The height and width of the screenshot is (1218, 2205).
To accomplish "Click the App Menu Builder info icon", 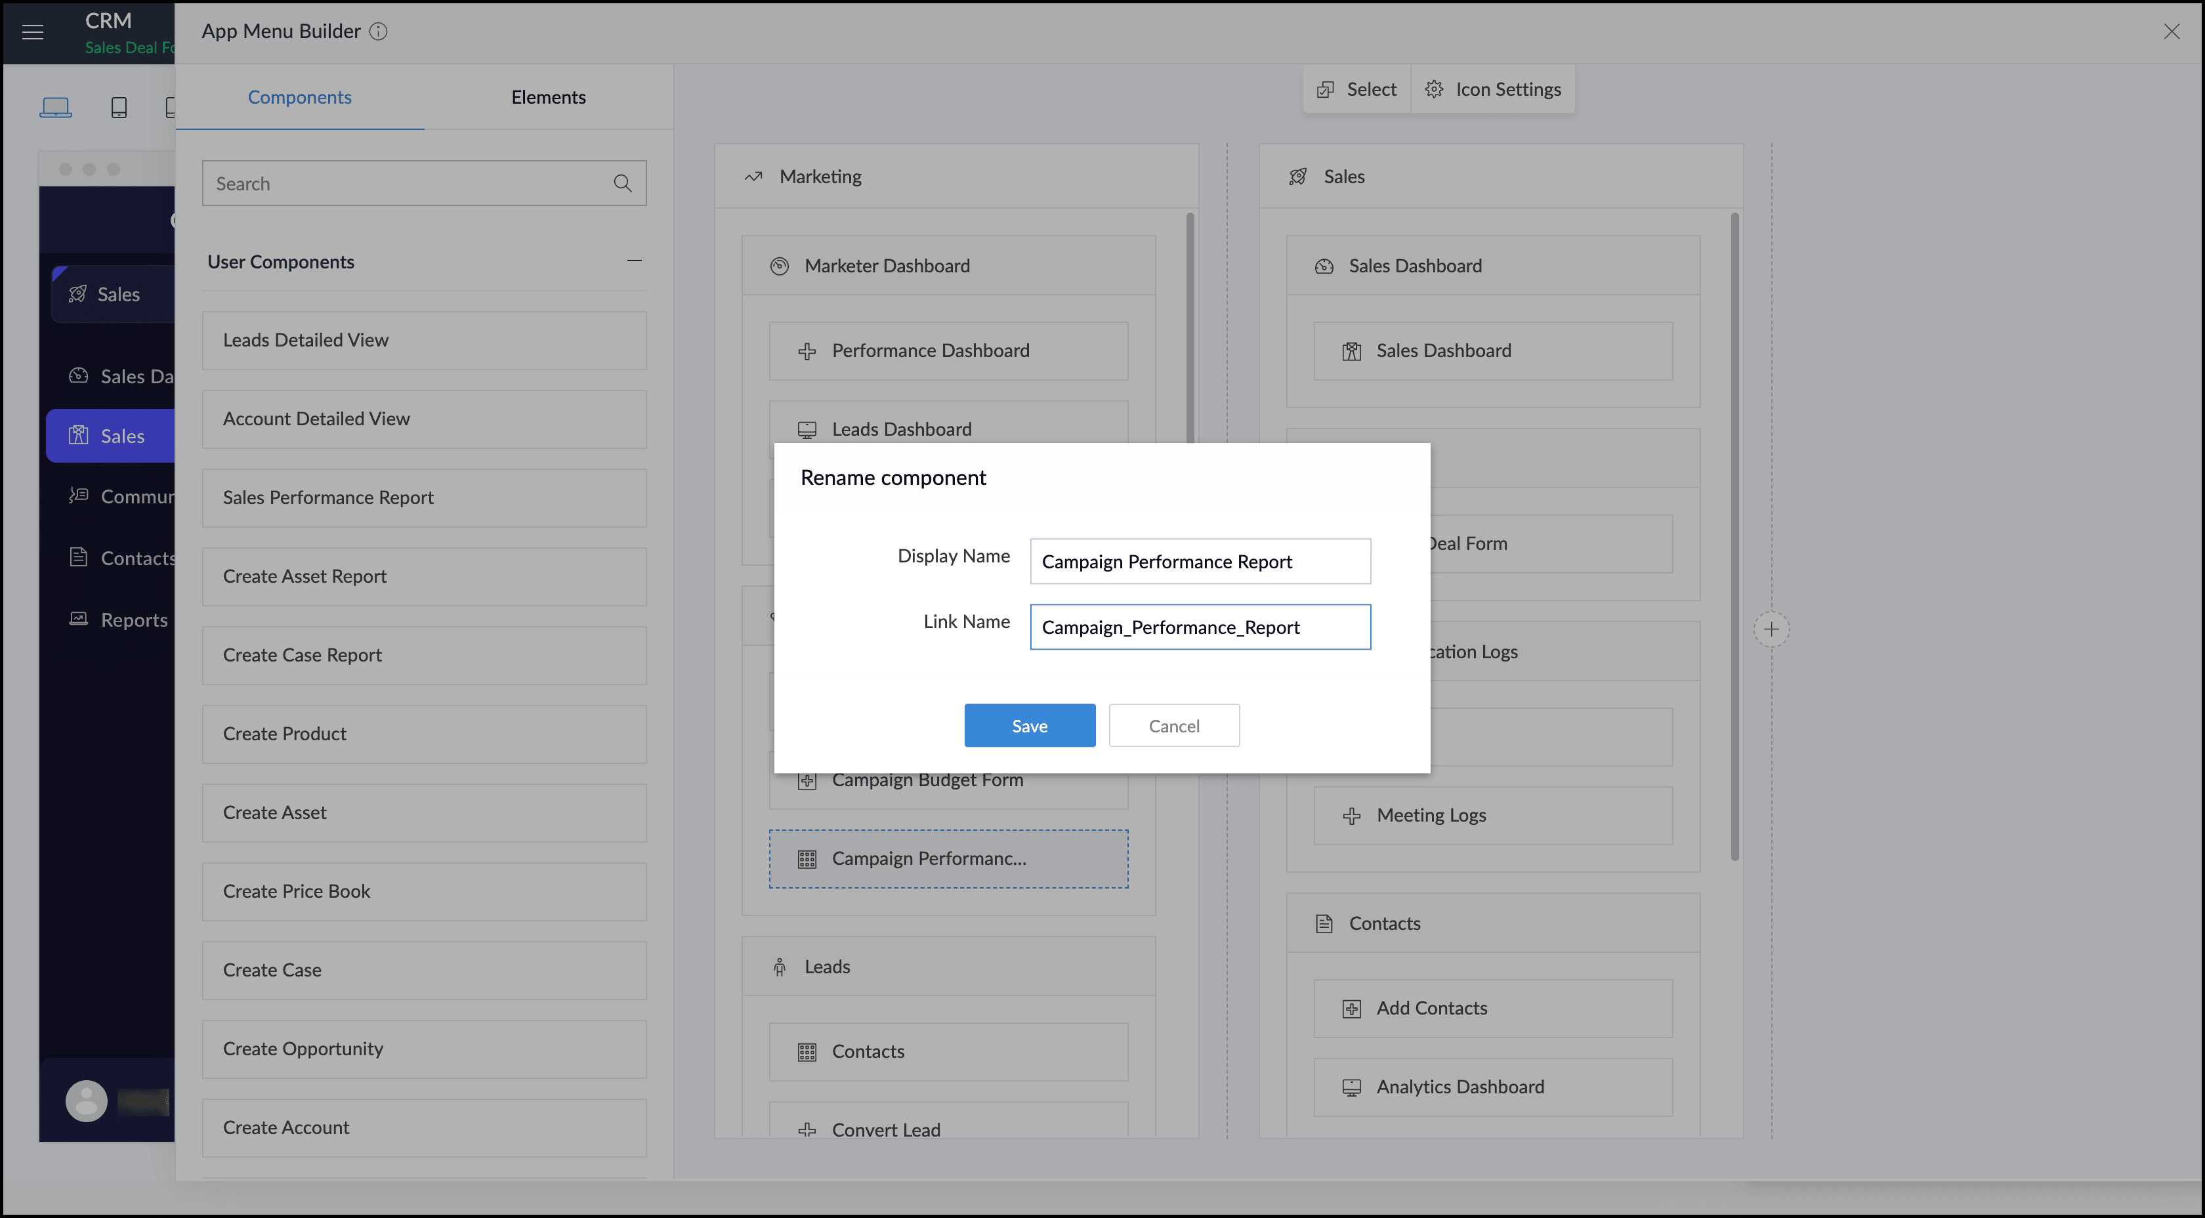I will (x=379, y=31).
